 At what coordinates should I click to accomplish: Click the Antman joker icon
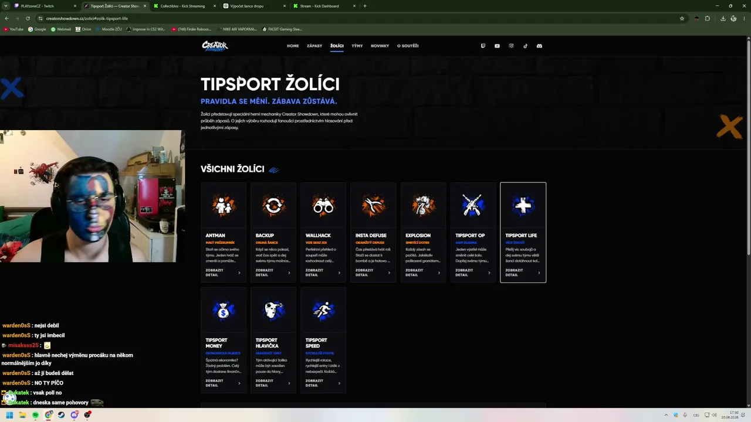(x=223, y=205)
